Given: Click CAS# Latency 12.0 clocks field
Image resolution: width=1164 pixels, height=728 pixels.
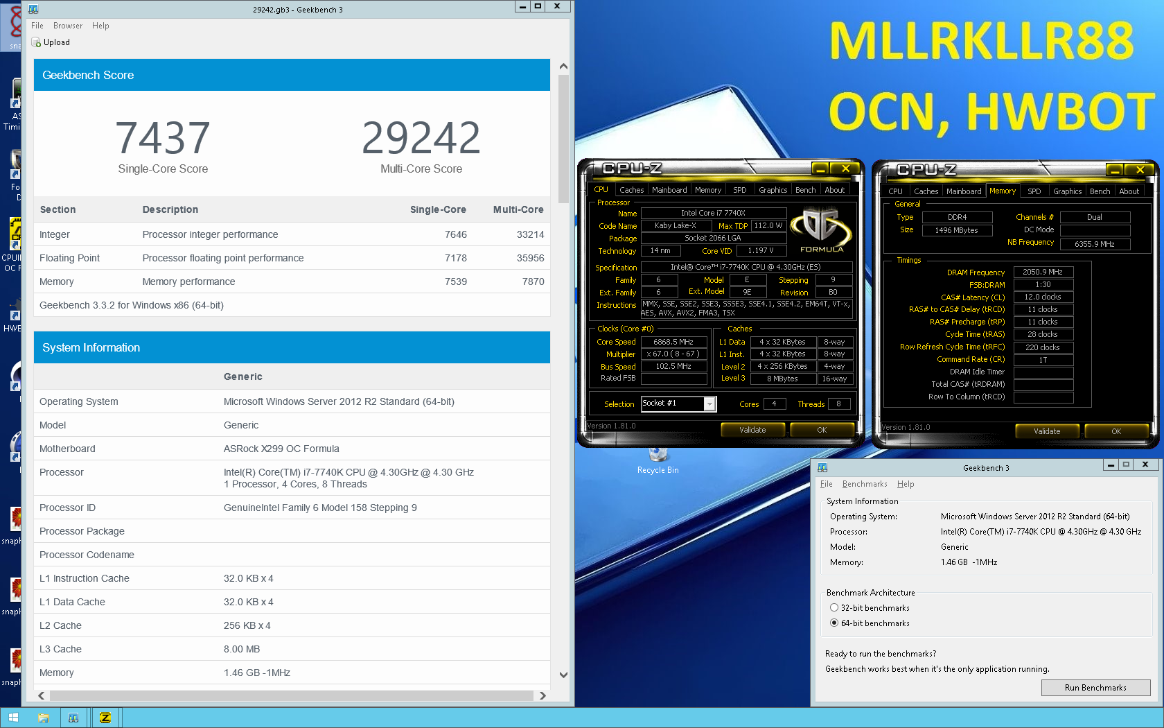Looking at the screenshot, I should point(1043,297).
